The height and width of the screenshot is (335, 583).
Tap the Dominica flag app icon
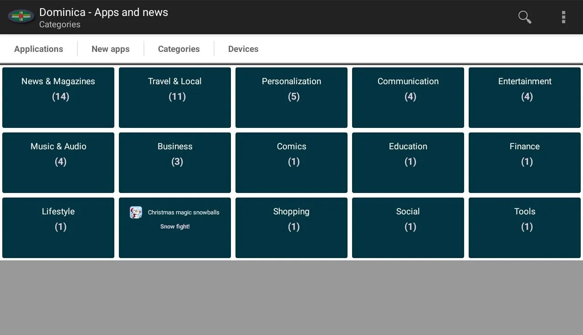(x=21, y=17)
